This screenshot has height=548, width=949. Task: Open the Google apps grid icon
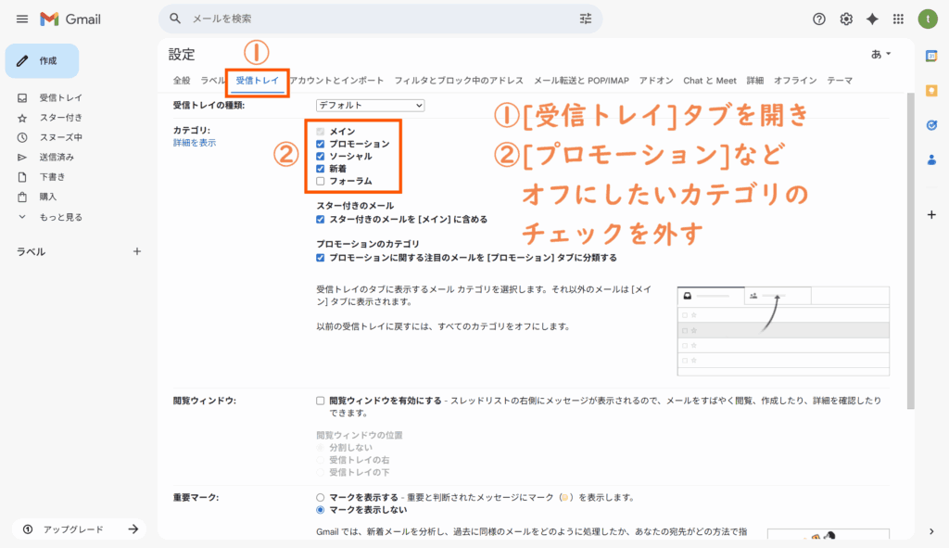(x=898, y=19)
